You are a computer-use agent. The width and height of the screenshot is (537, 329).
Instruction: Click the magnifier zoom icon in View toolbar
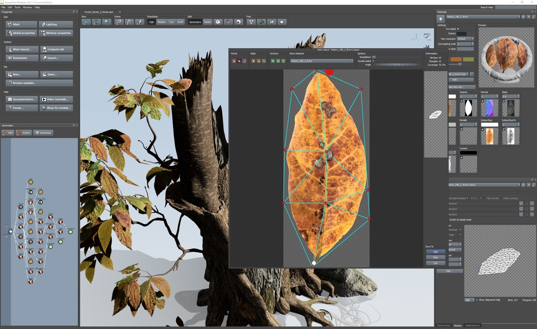coord(106,22)
